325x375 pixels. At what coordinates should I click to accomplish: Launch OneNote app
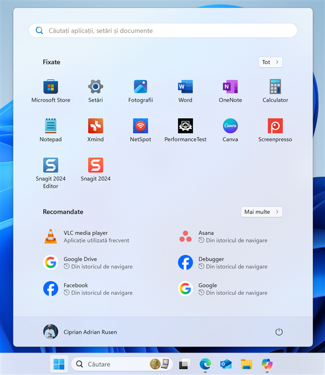click(230, 91)
